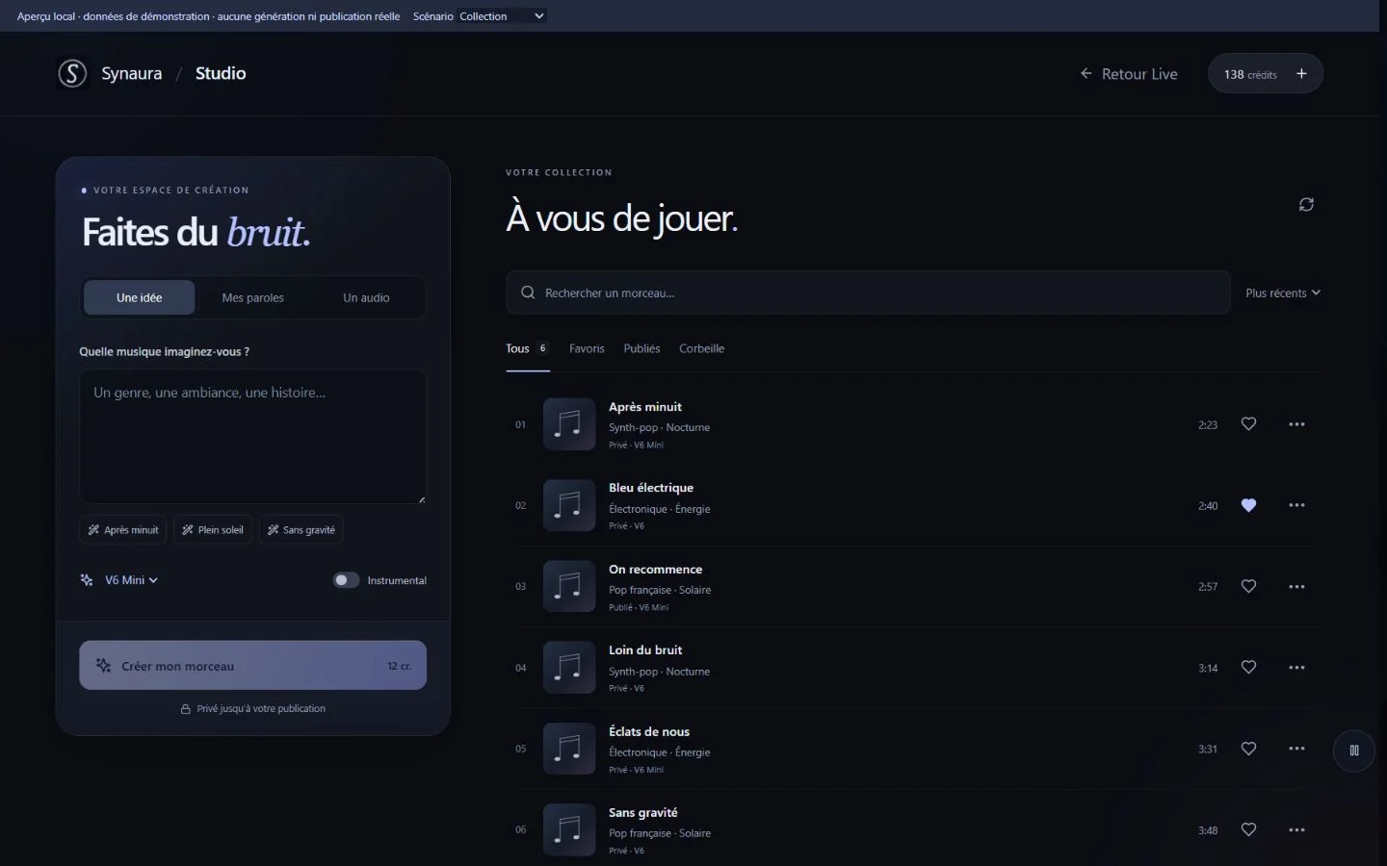
Task: Open more options for On recommence
Action: tap(1296, 587)
